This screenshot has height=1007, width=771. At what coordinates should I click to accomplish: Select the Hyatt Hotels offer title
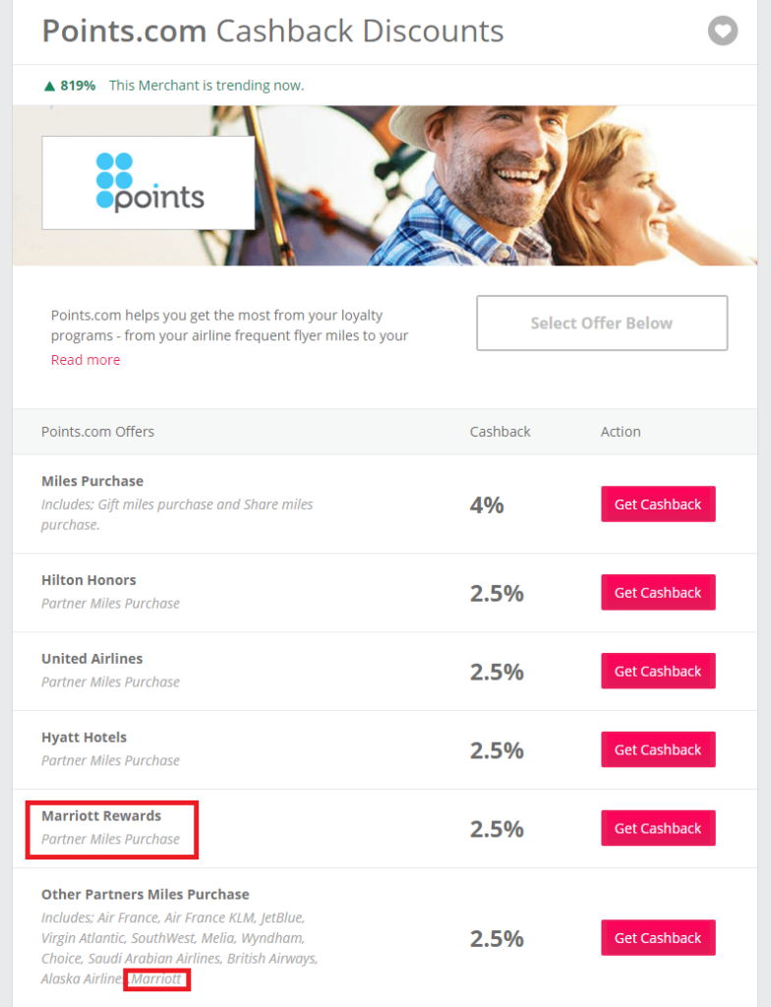[84, 738]
